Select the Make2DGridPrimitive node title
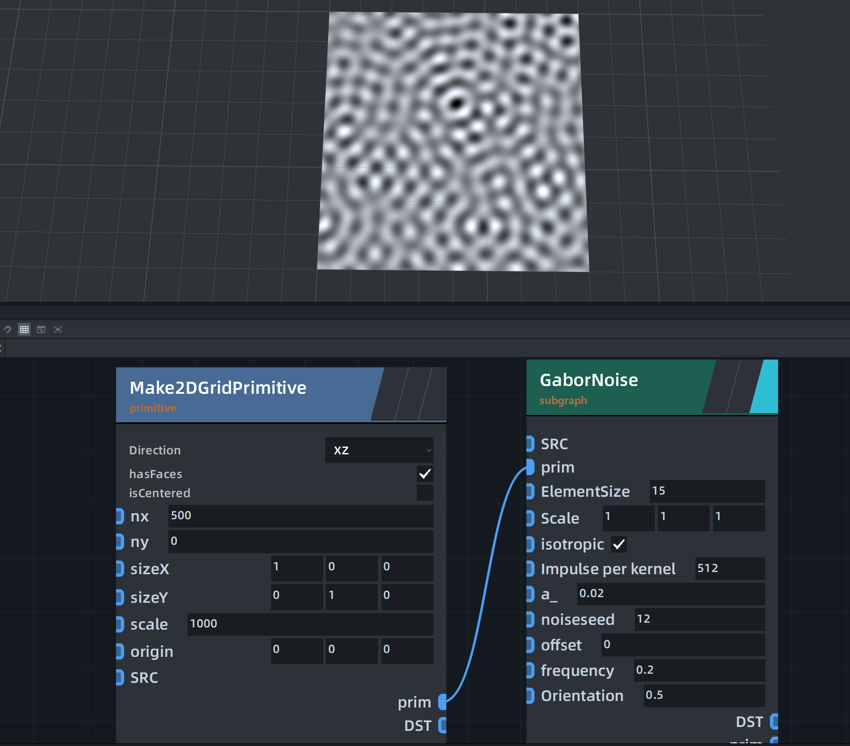 pos(218,388)
